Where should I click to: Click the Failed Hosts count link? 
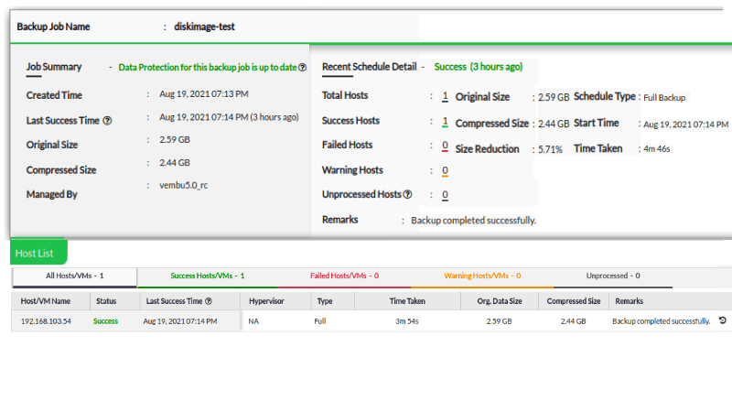point(445,146)
